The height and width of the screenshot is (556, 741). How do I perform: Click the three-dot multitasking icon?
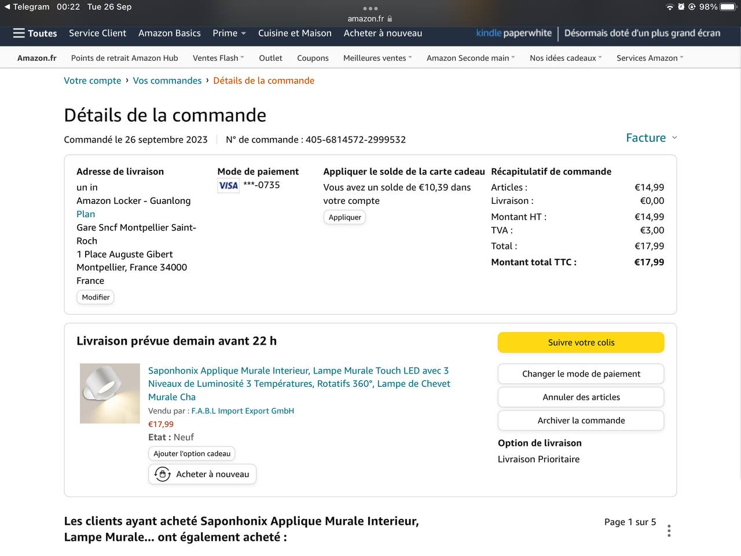click(x=370, y=8)
